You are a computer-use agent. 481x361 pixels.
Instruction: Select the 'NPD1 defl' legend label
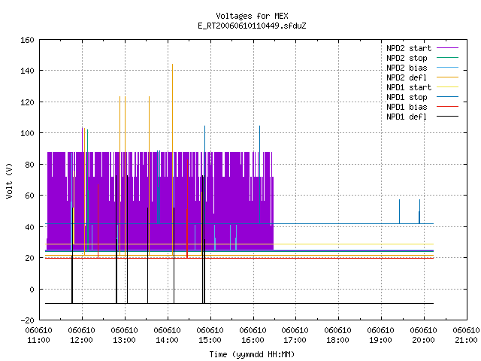tap(407, 117)
